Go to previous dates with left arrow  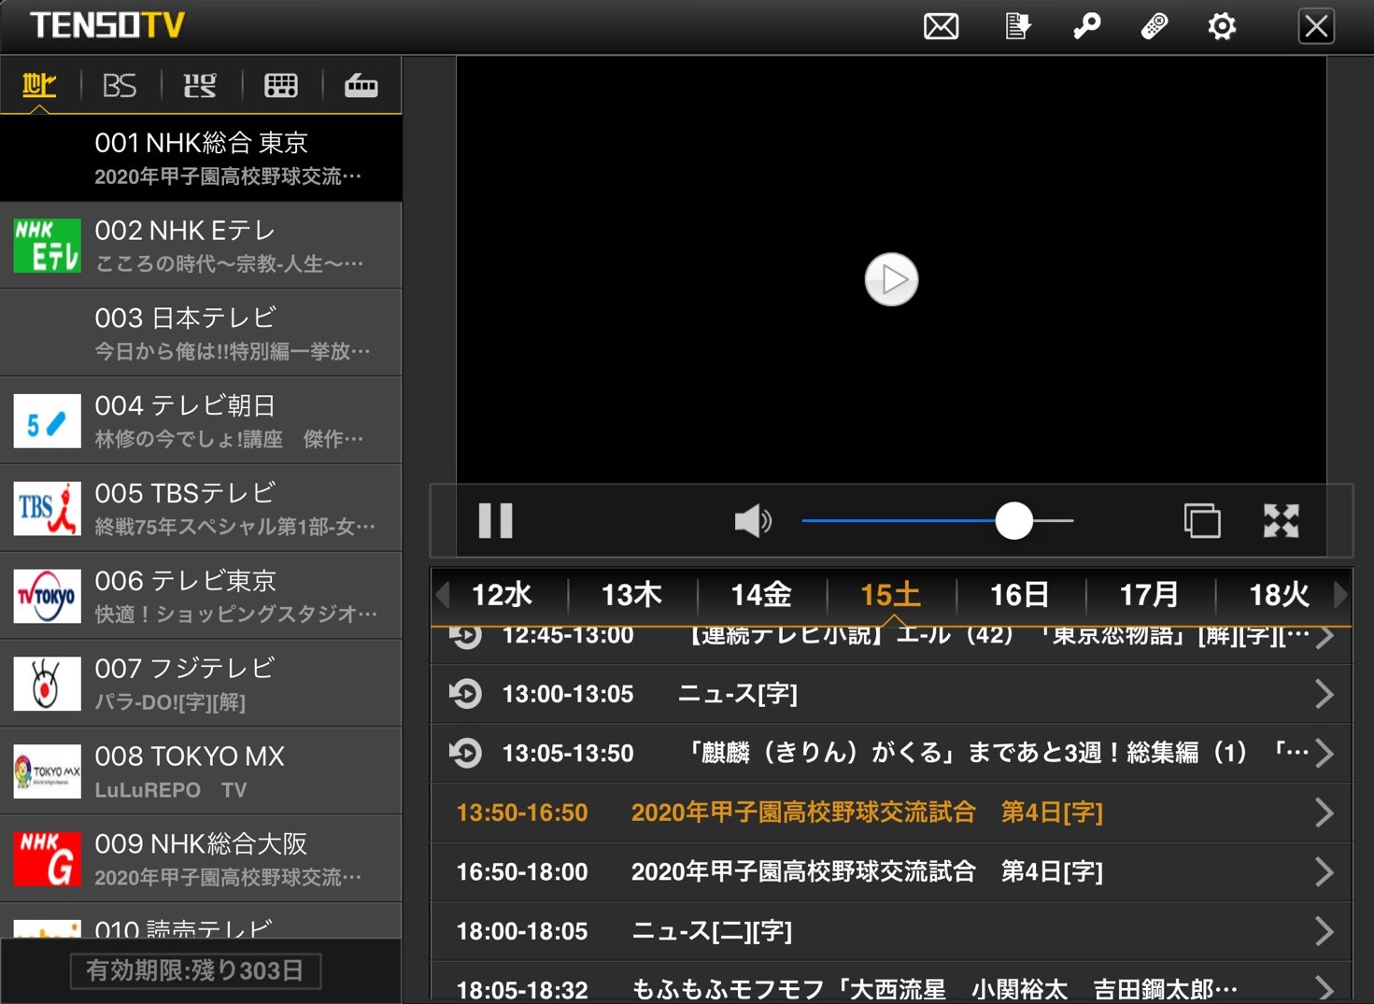point(443,594)
